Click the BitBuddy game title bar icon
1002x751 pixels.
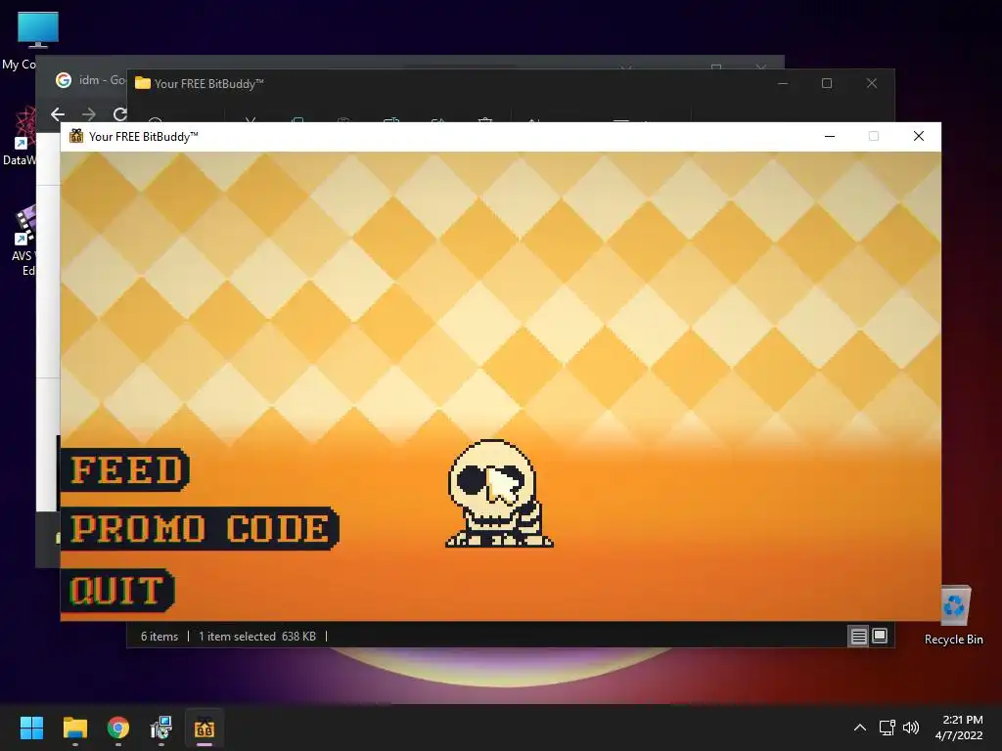76,136
